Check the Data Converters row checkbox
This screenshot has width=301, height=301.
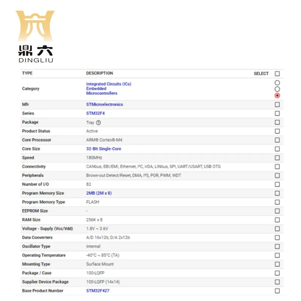(x=277, y=237)
